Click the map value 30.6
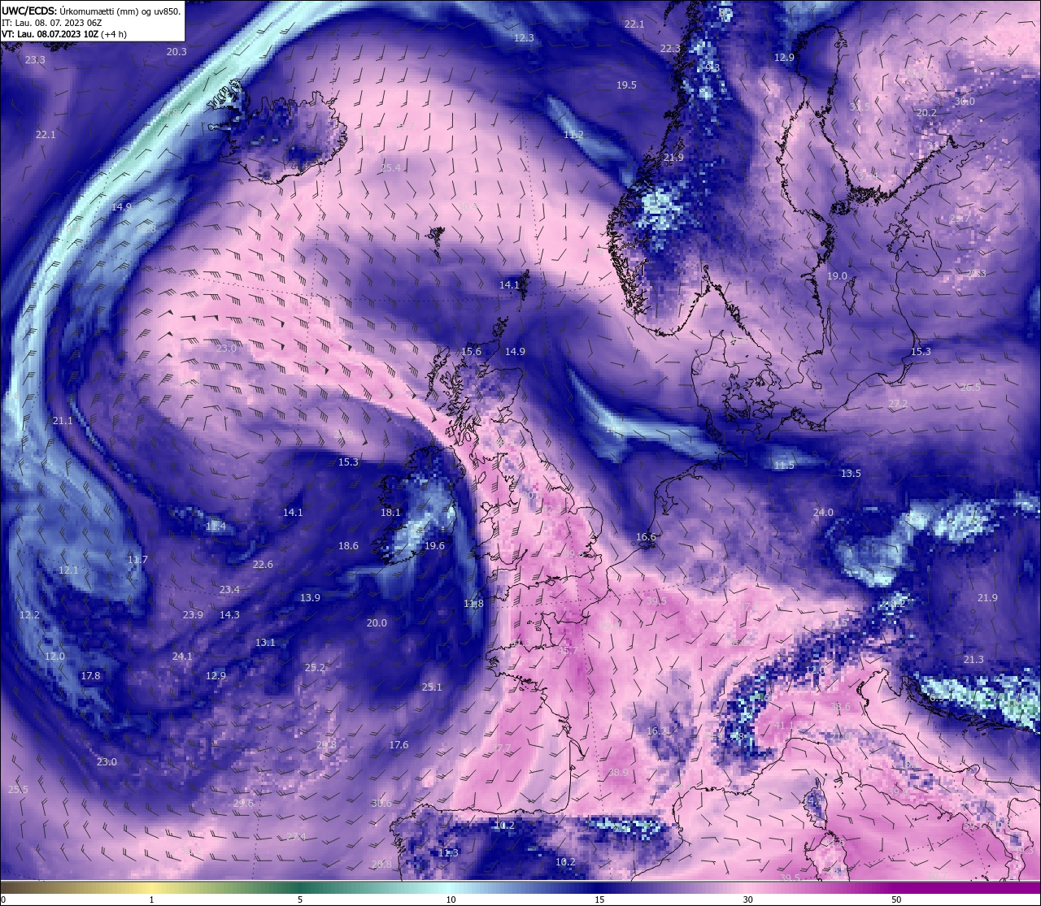The height and width of the screenshot is (906, 1041). coord(381,804)
